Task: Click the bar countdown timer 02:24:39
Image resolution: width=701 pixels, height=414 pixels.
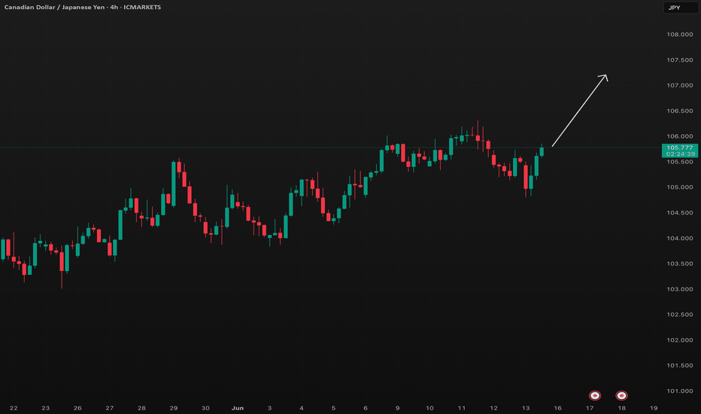Action: [681, 154]
